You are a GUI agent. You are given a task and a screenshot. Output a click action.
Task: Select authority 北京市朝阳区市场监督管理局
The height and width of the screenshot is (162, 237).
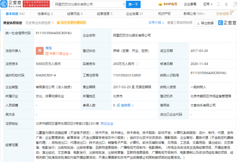[x=211, y=96]
